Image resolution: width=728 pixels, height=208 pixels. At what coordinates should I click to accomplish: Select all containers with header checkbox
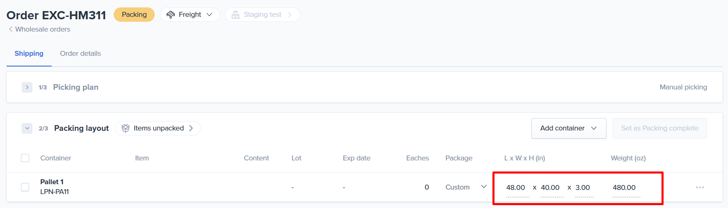point(25,158)
